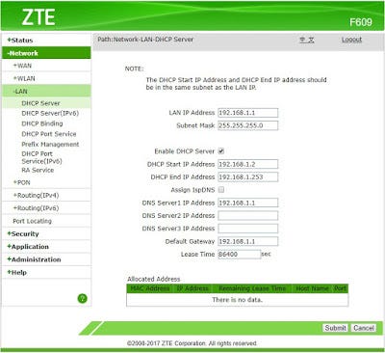Open the DHCP Port Service page
The height and width of the screenshot is (353, 385).
coord(49,134)
